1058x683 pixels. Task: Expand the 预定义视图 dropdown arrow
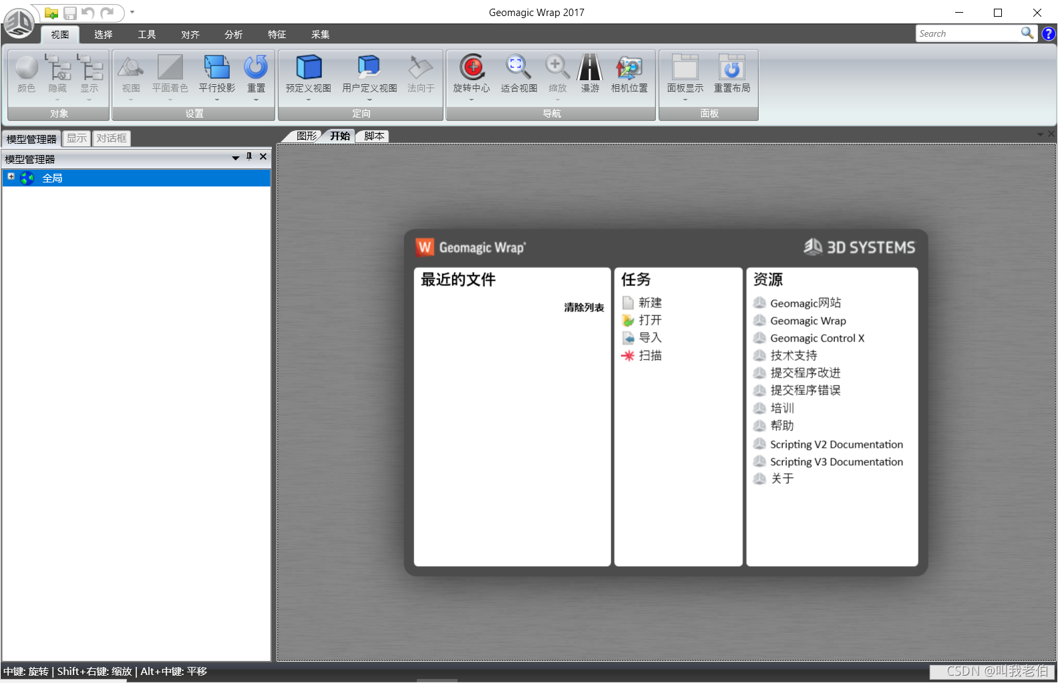point(309,100)
